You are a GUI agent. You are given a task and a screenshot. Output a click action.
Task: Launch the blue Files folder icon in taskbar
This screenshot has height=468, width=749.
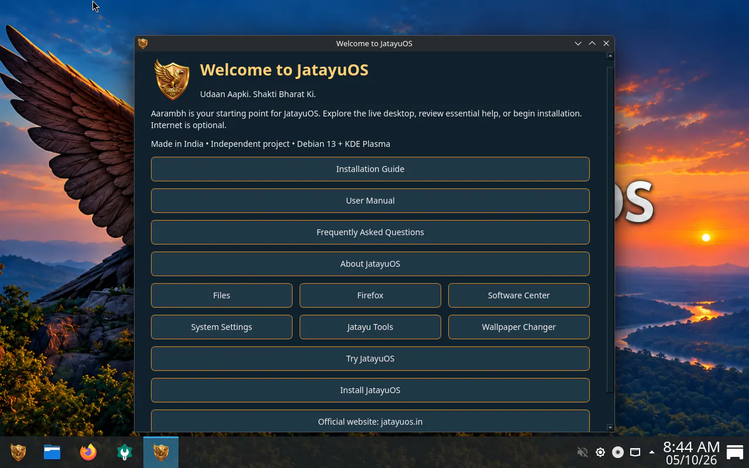[52, 452]
